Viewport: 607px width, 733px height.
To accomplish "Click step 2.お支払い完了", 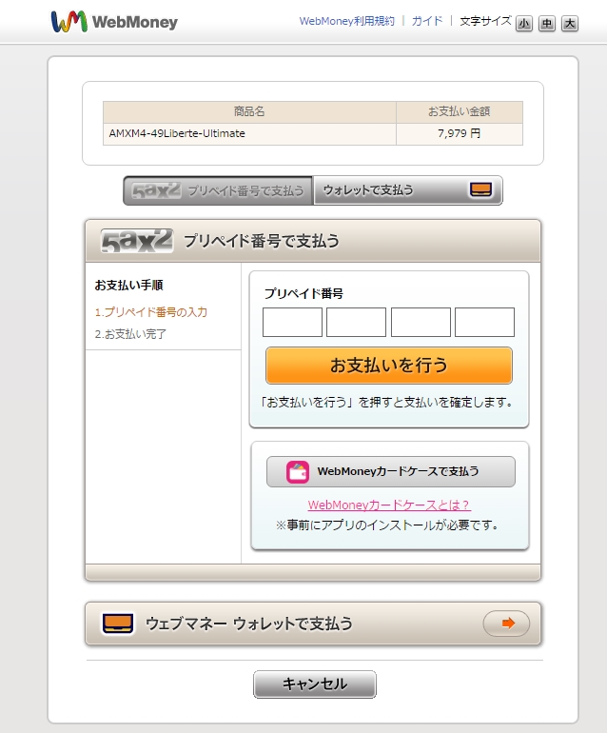I will click(x=130, y=334).
